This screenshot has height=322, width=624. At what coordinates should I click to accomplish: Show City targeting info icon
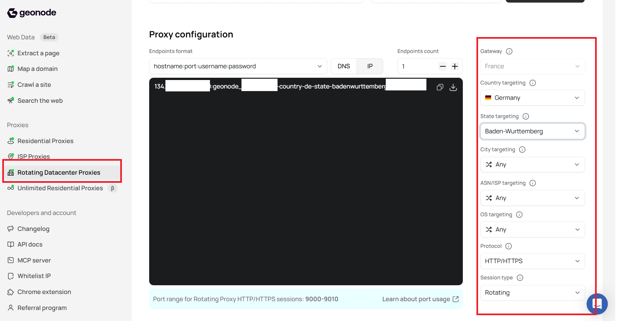(x=522, y=150)
